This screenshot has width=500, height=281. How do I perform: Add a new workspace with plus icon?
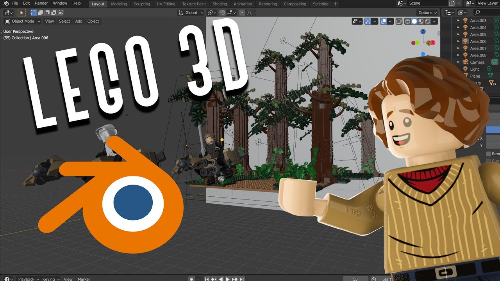pos(336,4)
